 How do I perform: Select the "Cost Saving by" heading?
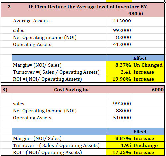pyautogui.click(x=71, y=90)
